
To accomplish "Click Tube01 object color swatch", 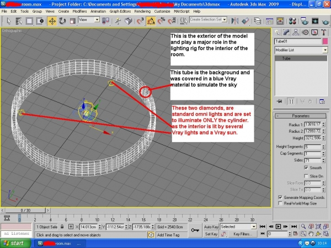I will click(x=325, y=41).
